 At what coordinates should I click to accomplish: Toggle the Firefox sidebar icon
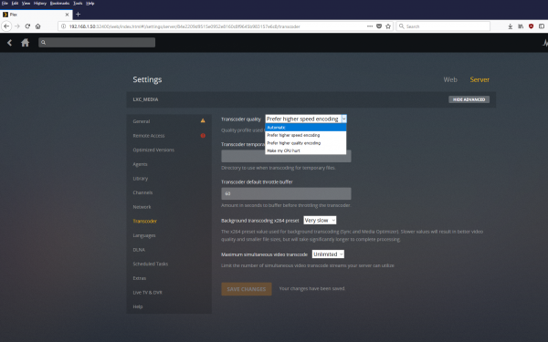pos(542,26)
